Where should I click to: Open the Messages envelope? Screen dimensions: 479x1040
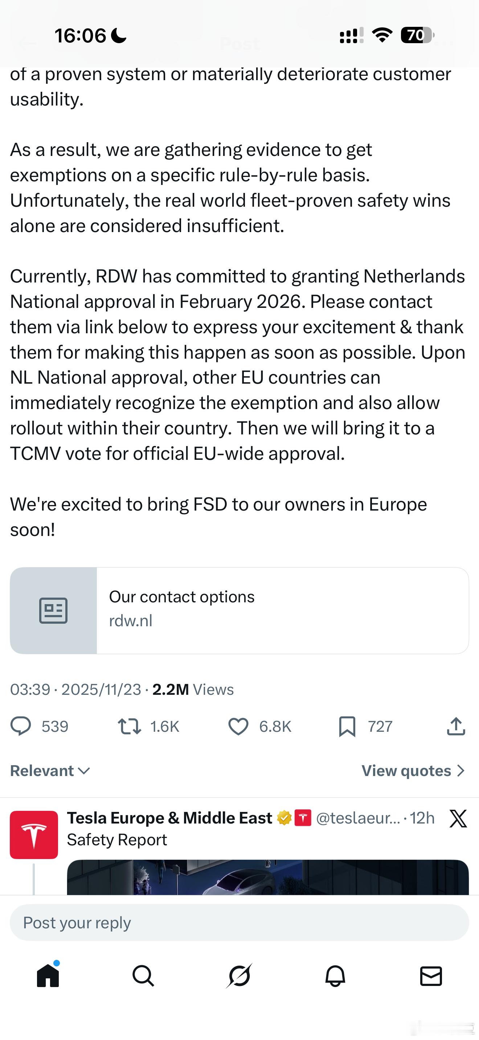[x=431, y=976]
